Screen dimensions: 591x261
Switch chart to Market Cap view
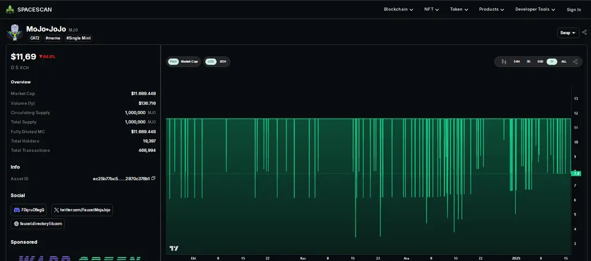click(x=189, y=61)
